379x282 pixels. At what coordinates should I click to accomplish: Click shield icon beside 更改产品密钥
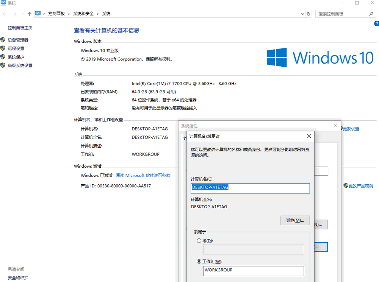346,186
